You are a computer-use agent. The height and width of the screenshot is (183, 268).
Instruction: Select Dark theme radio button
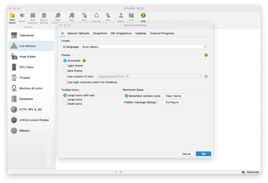[65, 71]
